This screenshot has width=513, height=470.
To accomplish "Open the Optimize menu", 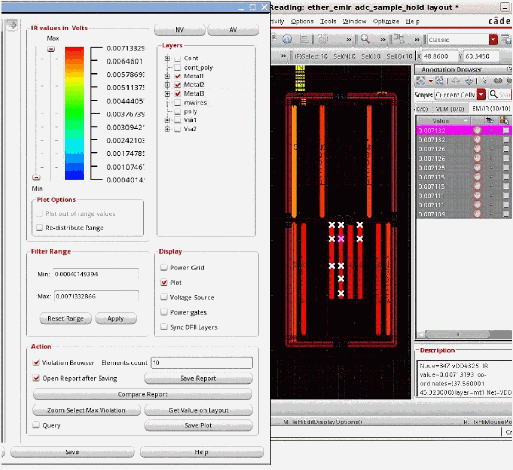I will pyautogui.click(x=386, y=21).
